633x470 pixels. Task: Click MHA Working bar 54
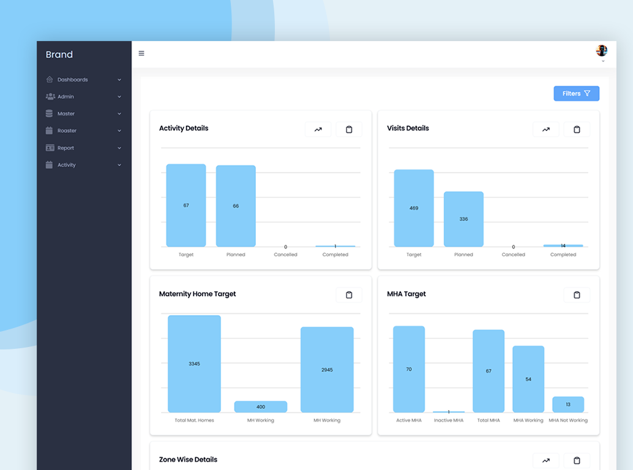coord(528,379)
